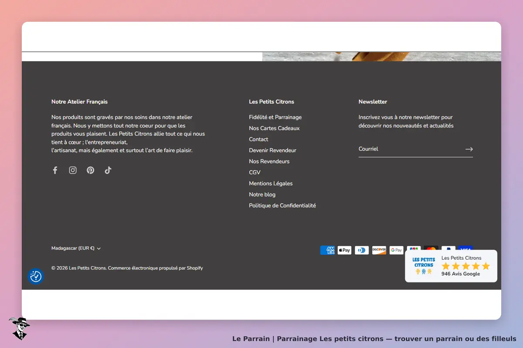Open Devenir Revendeur link
Image resolution: width=523 pixels, height=348 pixels.
[272, 151]
